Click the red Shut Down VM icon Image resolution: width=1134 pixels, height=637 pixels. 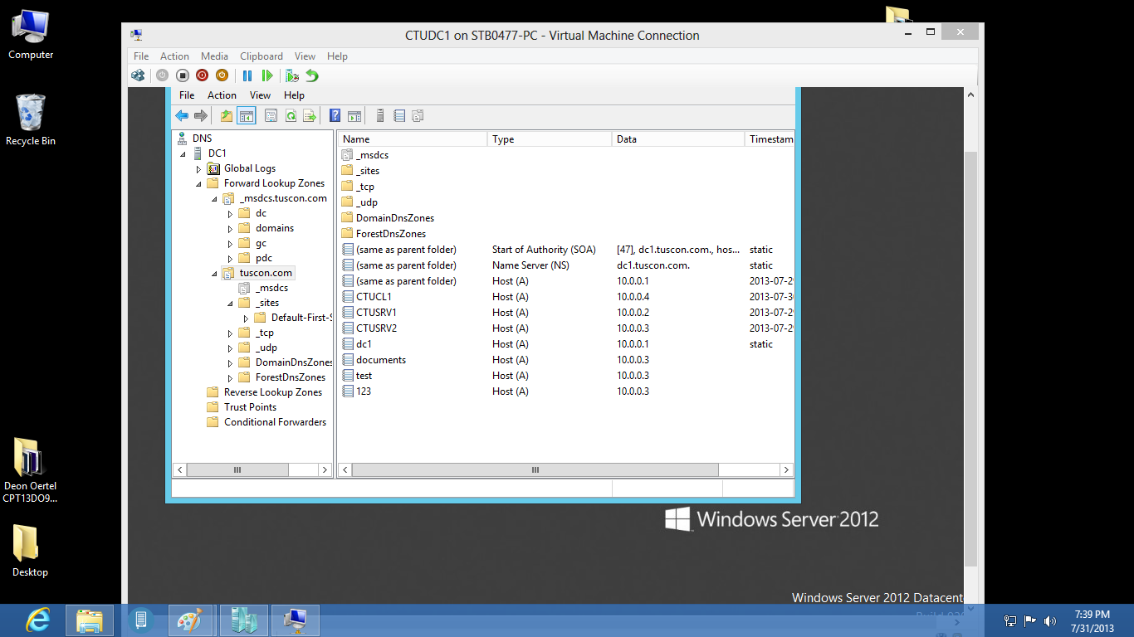202,75
